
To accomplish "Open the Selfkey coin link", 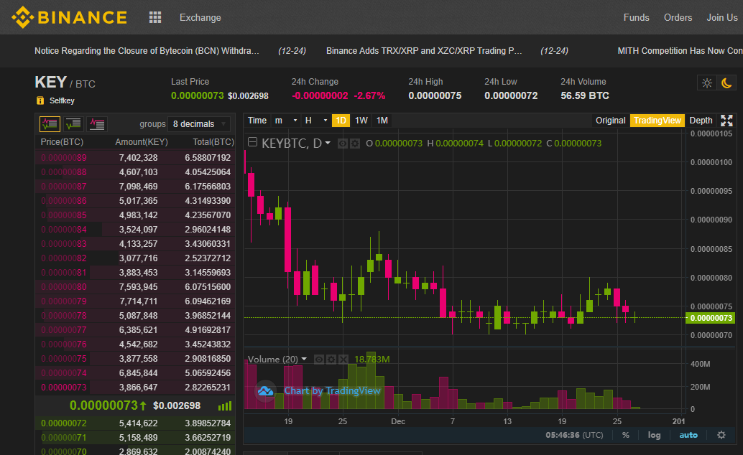I will (62, 100).
